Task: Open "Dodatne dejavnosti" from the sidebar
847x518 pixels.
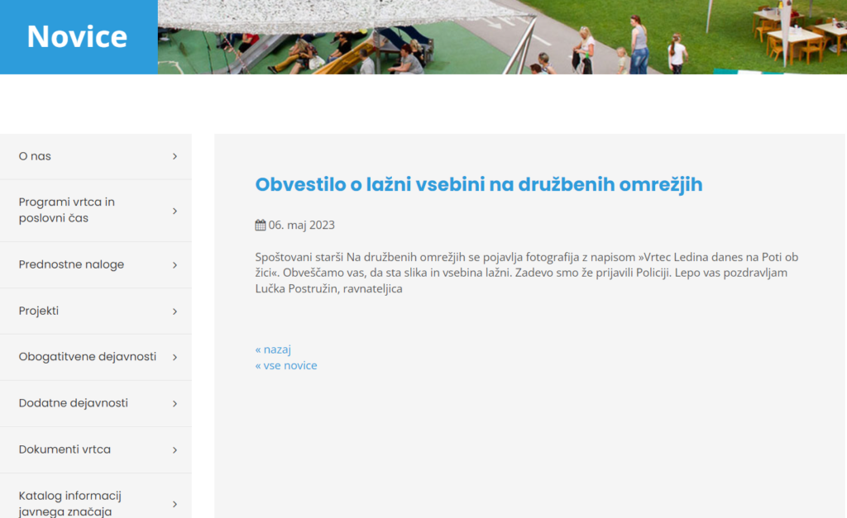Action: tap(74, 403)
